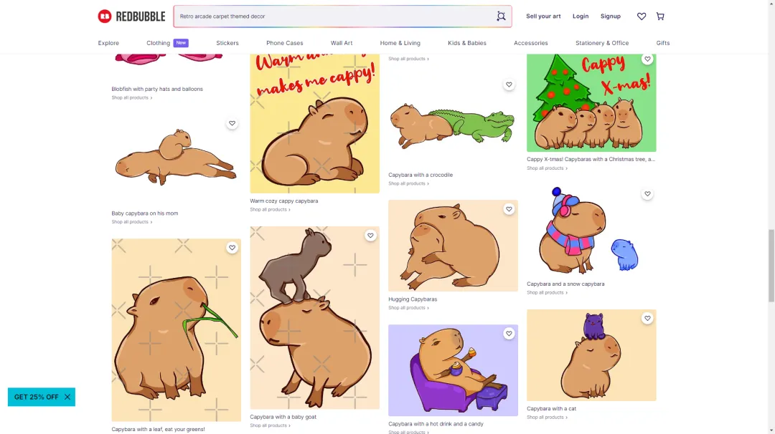775x434 pixels.
Task: Open the Phone Cases category
Action: pyautogui.click(x=285, y=43)
